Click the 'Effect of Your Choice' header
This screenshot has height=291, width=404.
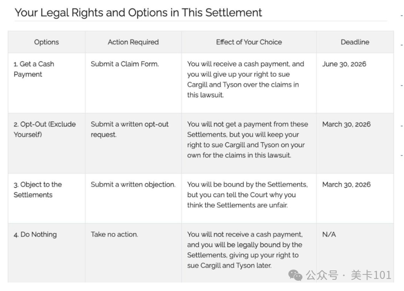[x=249, y=42]
